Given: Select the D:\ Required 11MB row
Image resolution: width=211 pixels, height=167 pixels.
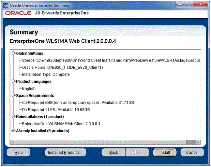Looking at the screenshot, I should 56,110.
